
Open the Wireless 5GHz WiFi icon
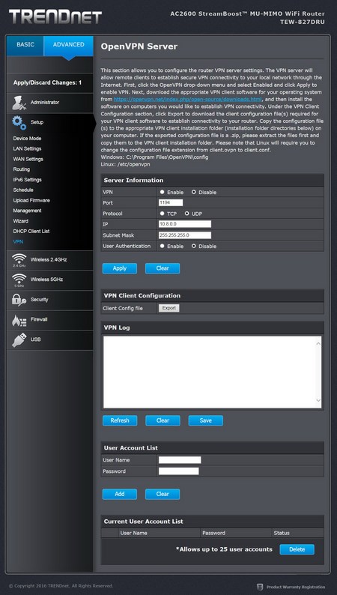(x=19, y=280)
